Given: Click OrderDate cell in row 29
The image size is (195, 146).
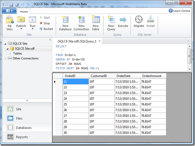Looking at the screenshot, I should 127,127.
